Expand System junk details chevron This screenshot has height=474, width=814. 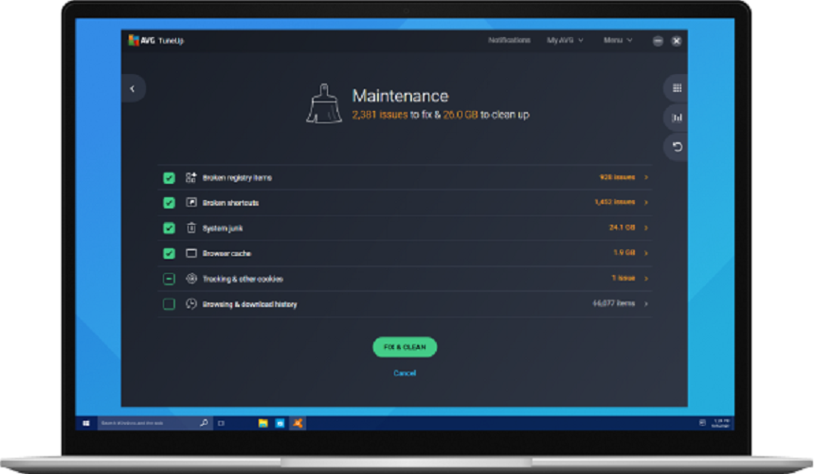[x=646, y=228]
